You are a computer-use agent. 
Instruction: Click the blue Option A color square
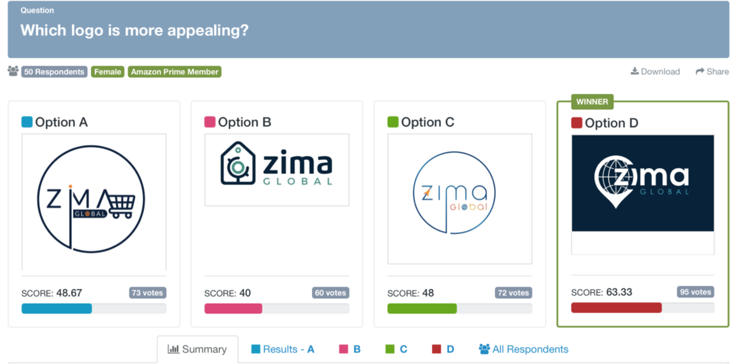click(x=27, y=122)
